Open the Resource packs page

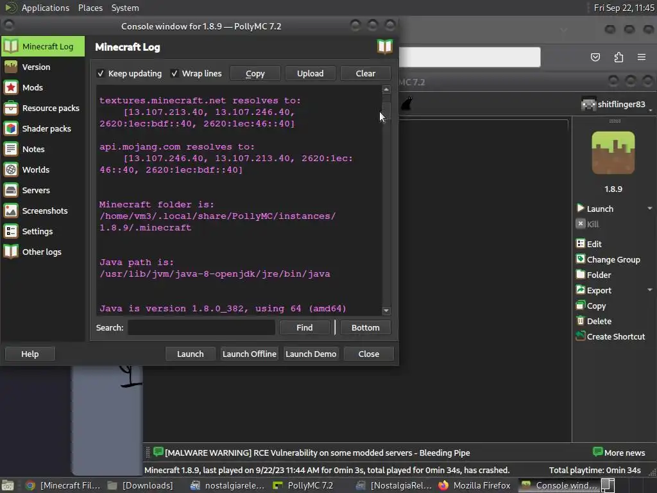tap(43, 108)
